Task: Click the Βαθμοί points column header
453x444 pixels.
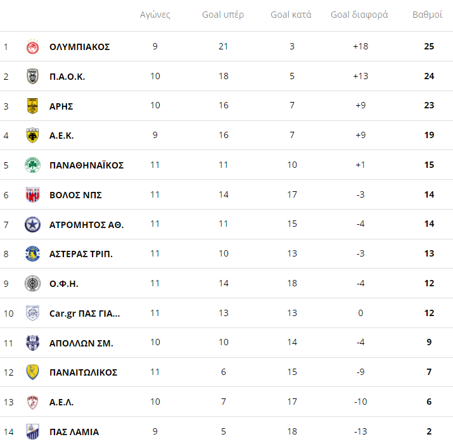Action: pyautogui.click(x=428, y=15)
